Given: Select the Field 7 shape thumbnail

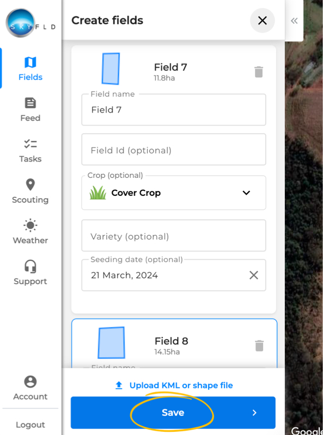Looking at the screenshot, I should coord(111,69).
